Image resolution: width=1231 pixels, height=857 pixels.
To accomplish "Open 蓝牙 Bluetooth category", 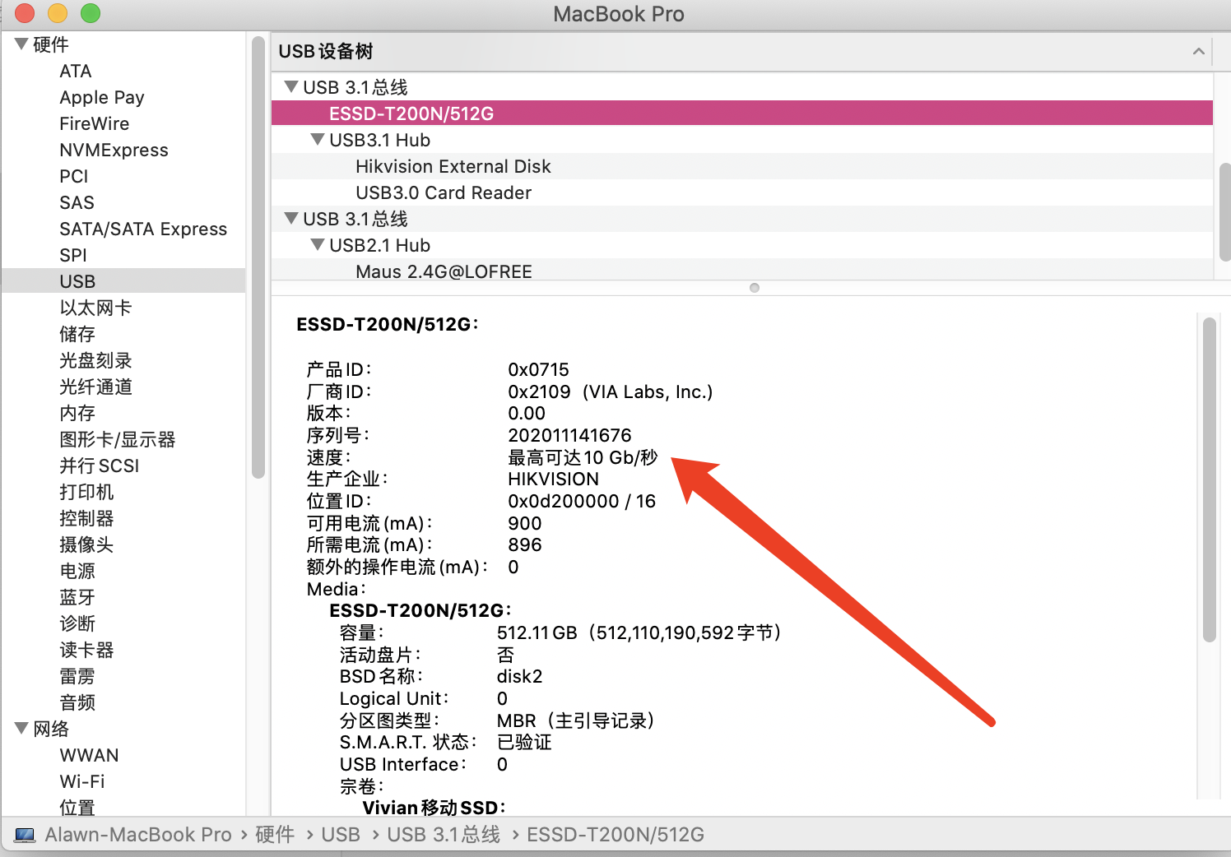I will [77, 597].
